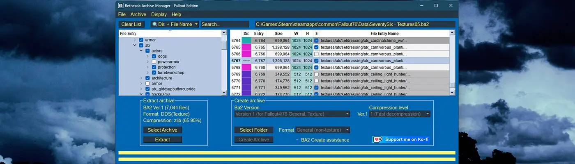Uncheck the protectron folder checkbox
575x164 pixels.
[x=154, y=67]
